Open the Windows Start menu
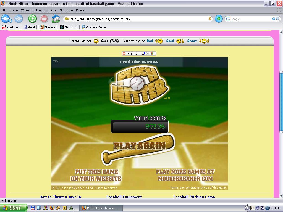Viewport: 283px width, 212px height. pyautogui.click(x=13, y=208)
